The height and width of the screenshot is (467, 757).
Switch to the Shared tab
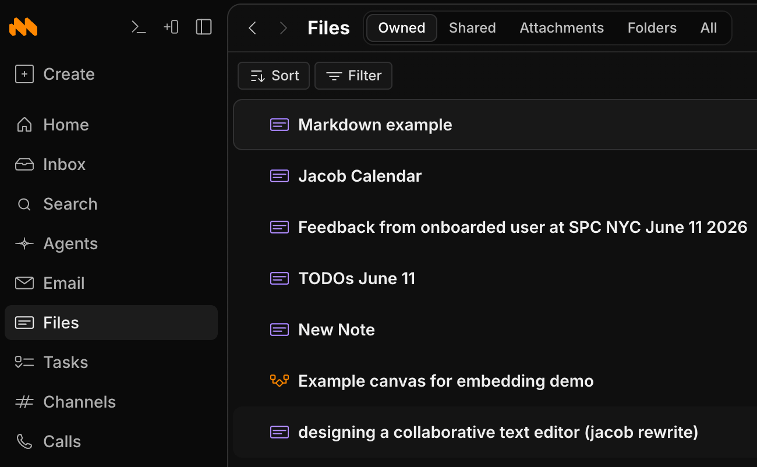click(472, 28)
